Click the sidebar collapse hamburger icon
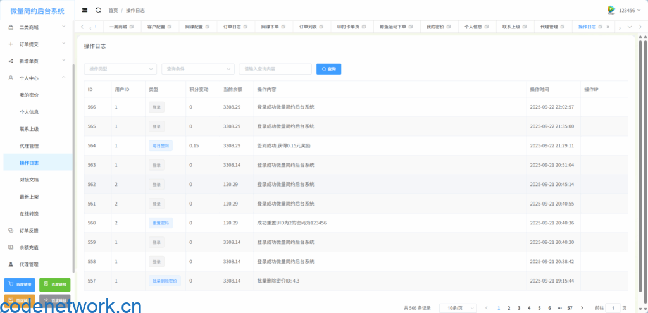Viewport: 648px width, 313px height. (x=85, y=10)
